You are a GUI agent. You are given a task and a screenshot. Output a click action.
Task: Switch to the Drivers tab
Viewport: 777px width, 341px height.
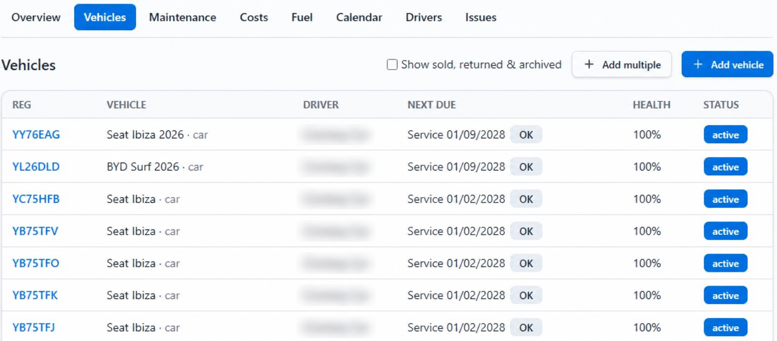point(424,17)
